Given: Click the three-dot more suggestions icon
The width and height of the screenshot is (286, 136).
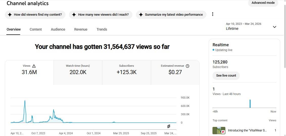Looking at the screenshot, I should [x=212, y=14].
